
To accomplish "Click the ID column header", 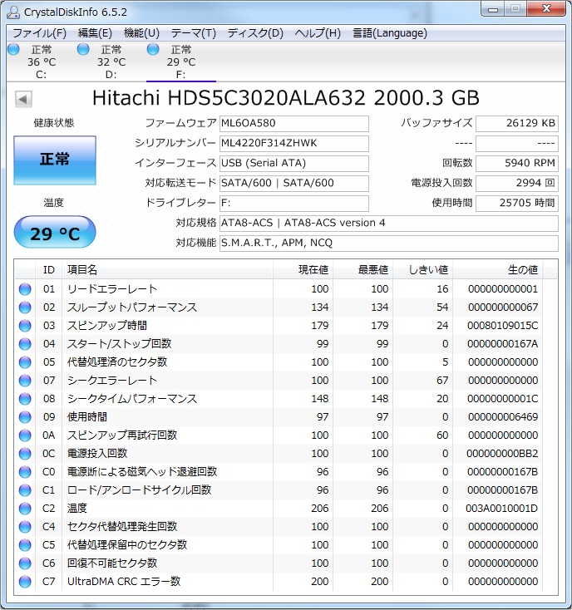I will (x=49, y=269).
